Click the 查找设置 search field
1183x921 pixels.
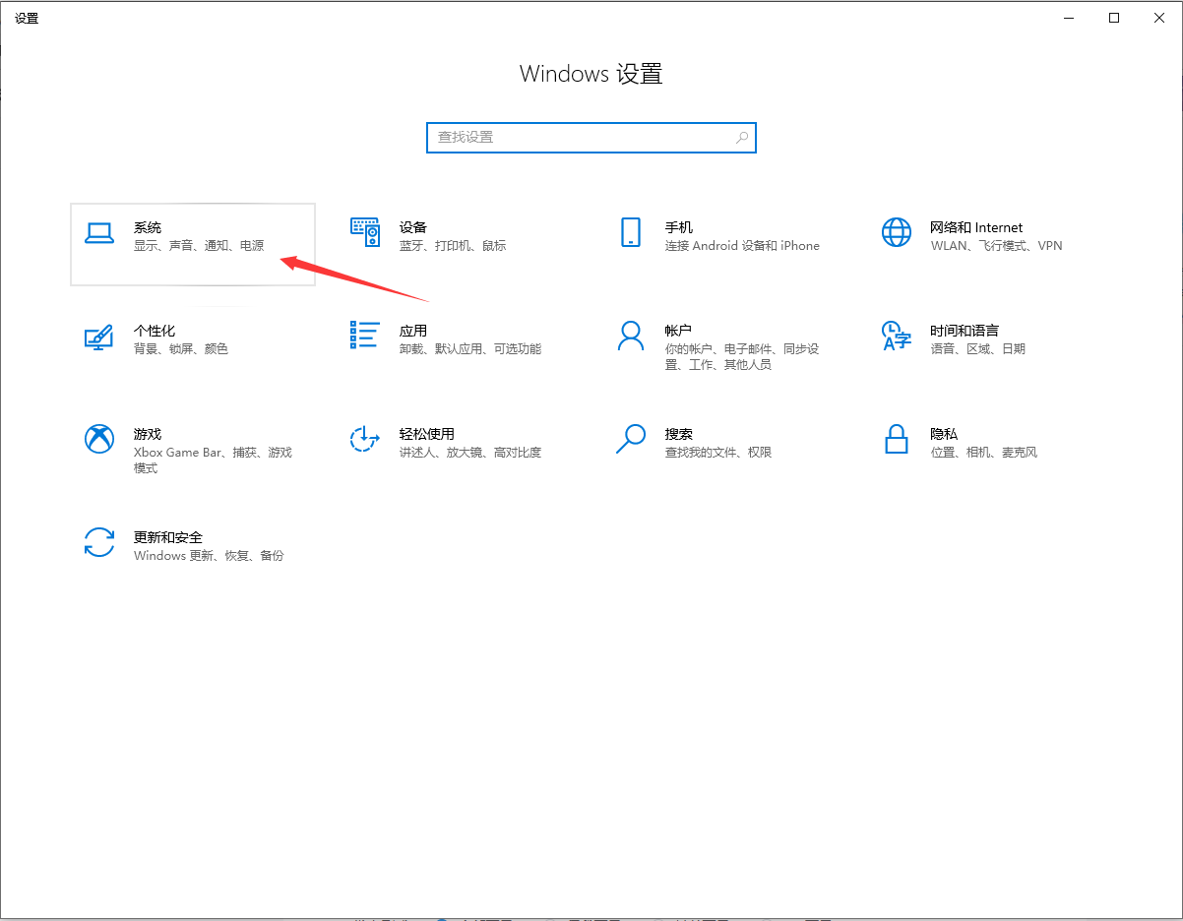pyautogui.click(x=591, y=138)
